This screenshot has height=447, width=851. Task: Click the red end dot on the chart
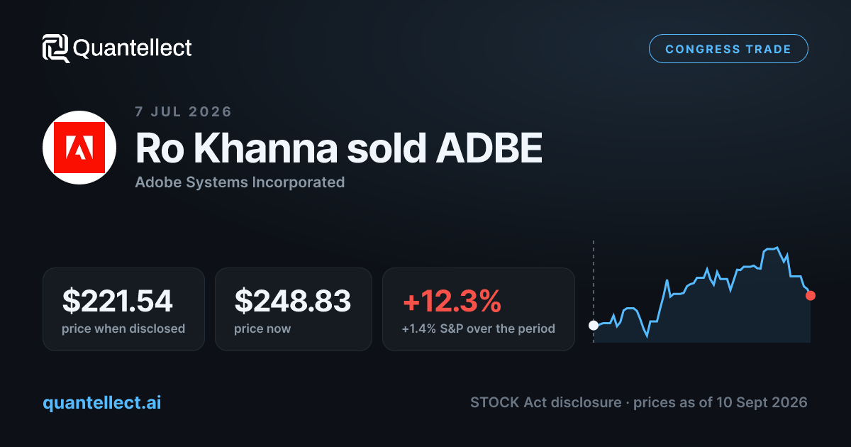coord(811,295)
